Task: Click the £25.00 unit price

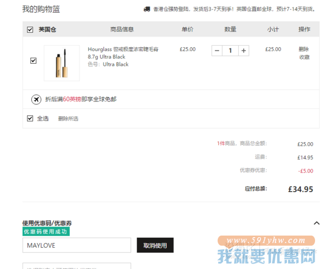Action: pyautogui.click(x=187, y=49)
